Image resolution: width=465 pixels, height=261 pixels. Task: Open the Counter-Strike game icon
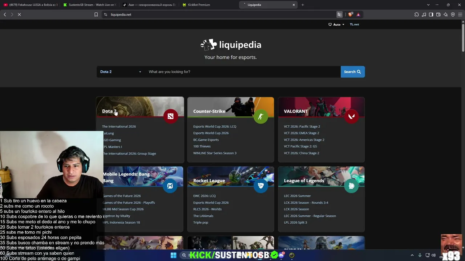pyautogui.click(x=261, y=116)
